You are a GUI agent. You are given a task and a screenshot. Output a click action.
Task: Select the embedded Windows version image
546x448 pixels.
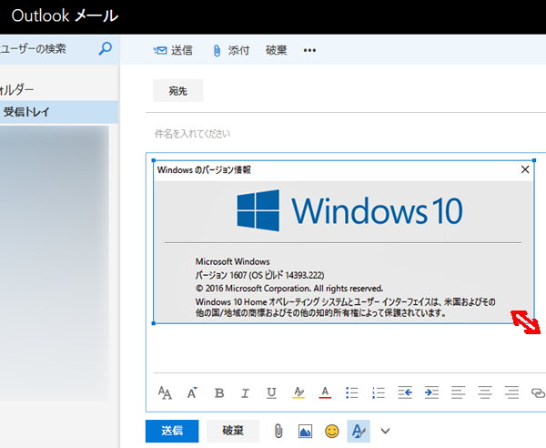[344, 242]
